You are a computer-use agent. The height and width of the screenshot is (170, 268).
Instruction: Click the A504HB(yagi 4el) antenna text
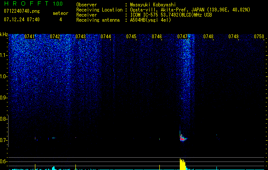point(150,20)
